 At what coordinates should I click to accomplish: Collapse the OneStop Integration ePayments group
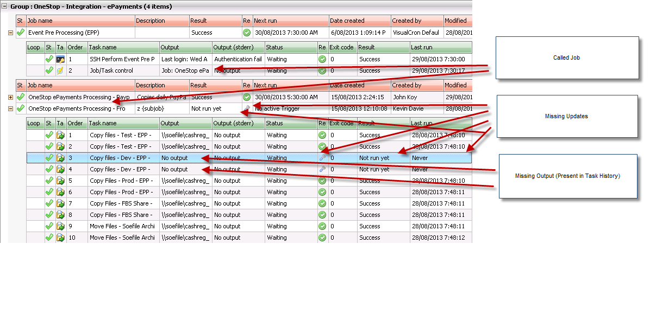coord(5,7)
